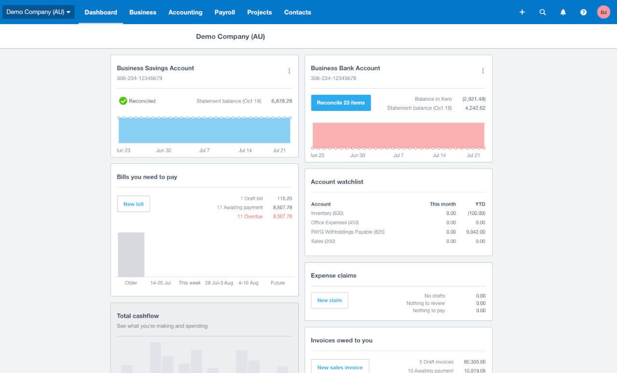Open Invoices owed to you heading
This screenshot has height=373, width=617.
click(342, 340)
